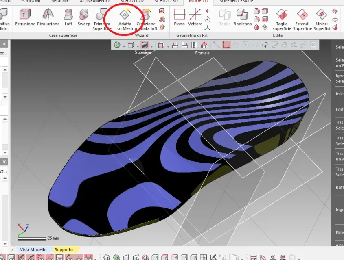The image size is (344, 260).
Task: Toggle visibility eye icon in view toolbar
Action: click(313, 45)
